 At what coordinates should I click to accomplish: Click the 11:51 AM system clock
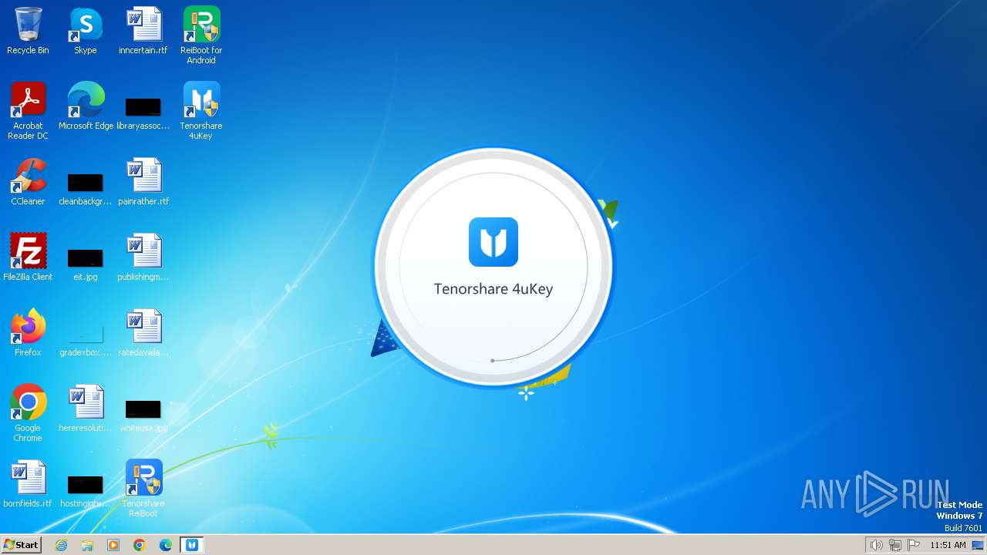click(948, 545)
